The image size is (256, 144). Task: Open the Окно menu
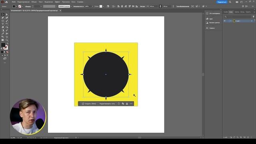[73, 2]
